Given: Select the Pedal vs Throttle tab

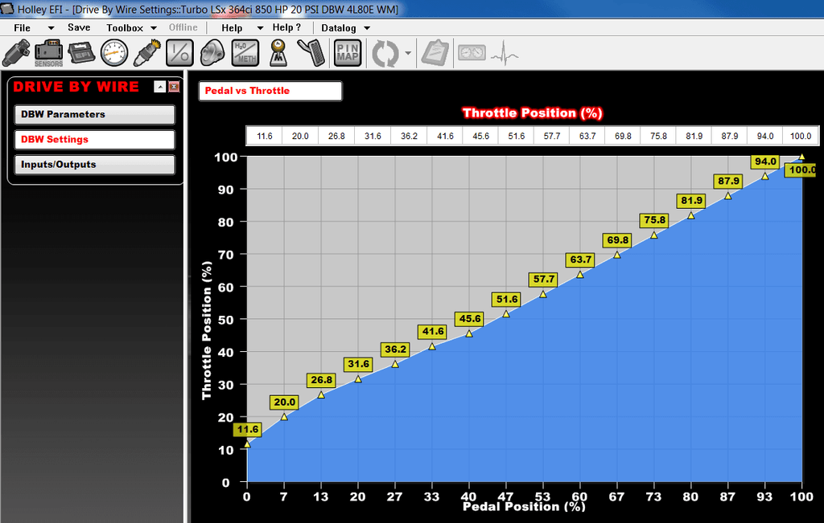Looking at the screenshot, I should click(270, 91).
